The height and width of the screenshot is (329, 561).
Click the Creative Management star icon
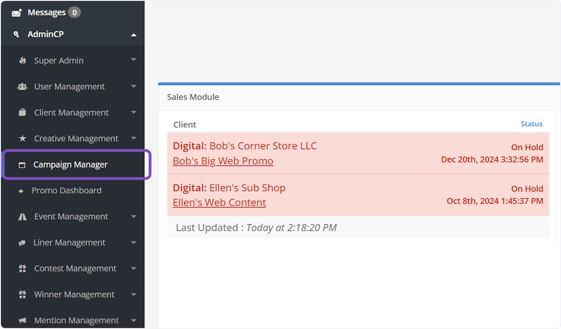[x=22, y=139]
